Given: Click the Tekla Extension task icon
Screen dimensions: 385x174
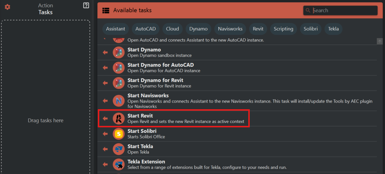Looking at the screenshot, I should [119, 164].
